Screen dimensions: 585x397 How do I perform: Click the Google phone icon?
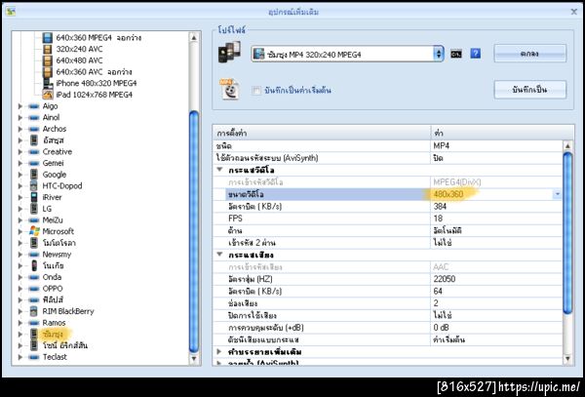(34, 175)
